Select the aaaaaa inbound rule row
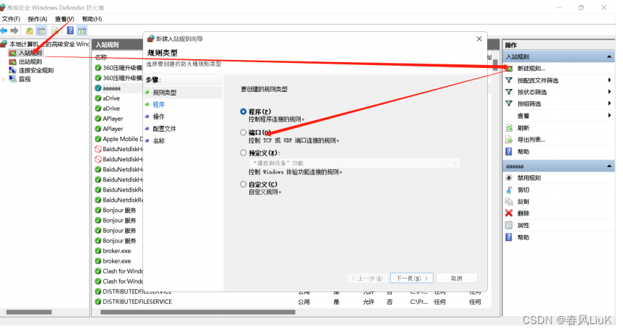 coord(119,88)
